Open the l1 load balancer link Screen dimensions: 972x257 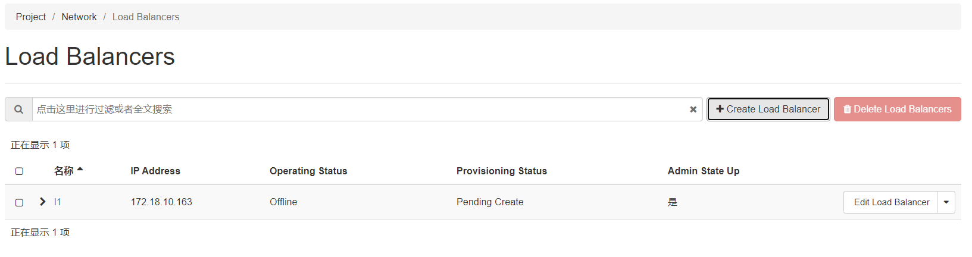coord(58,202)
